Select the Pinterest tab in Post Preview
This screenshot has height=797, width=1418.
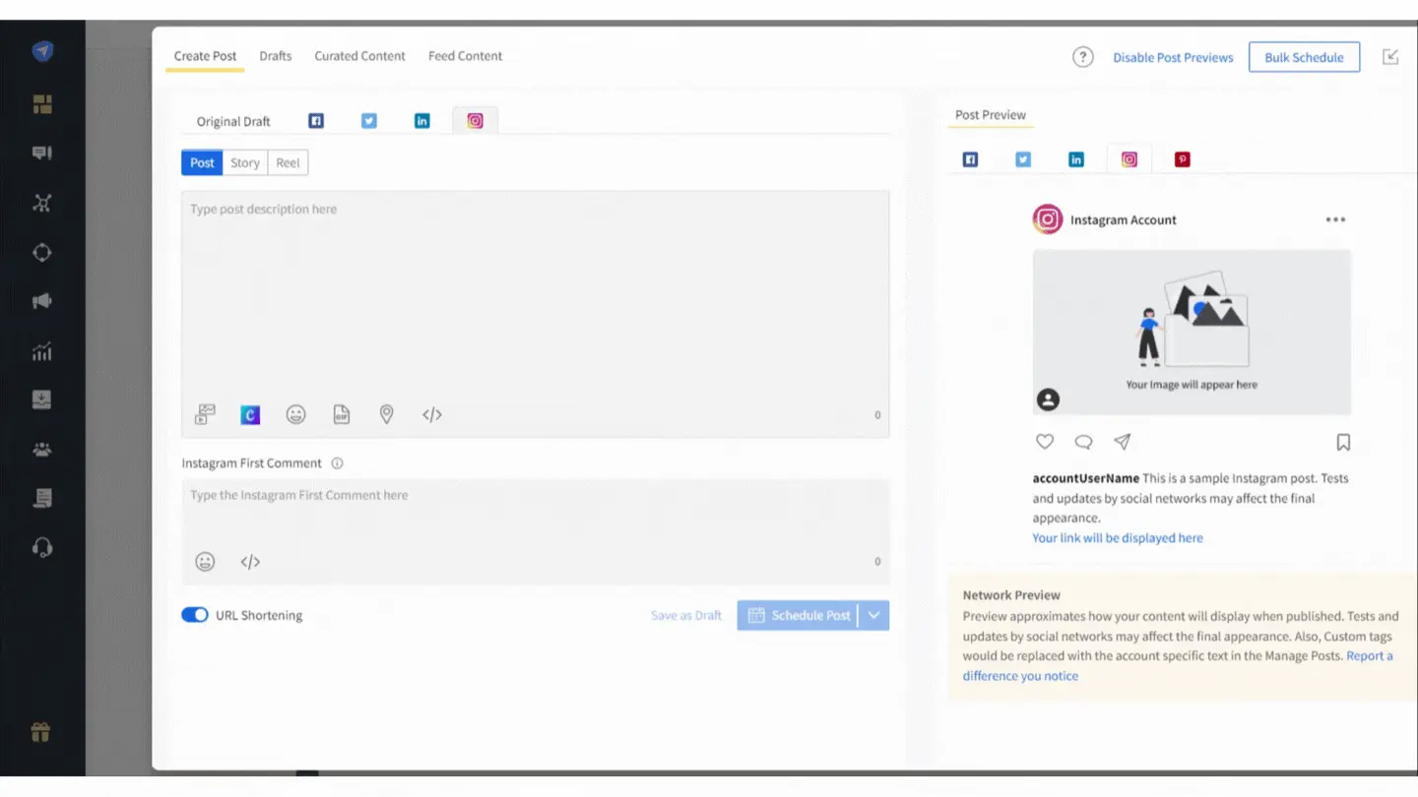(x=1182, y=158)
